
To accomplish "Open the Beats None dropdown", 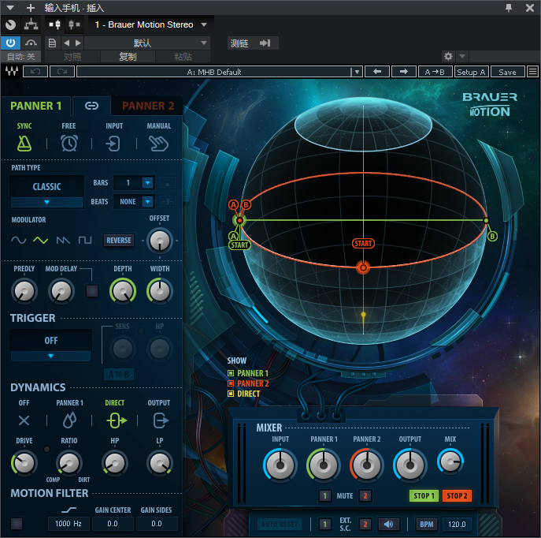I will coord(148,201).
